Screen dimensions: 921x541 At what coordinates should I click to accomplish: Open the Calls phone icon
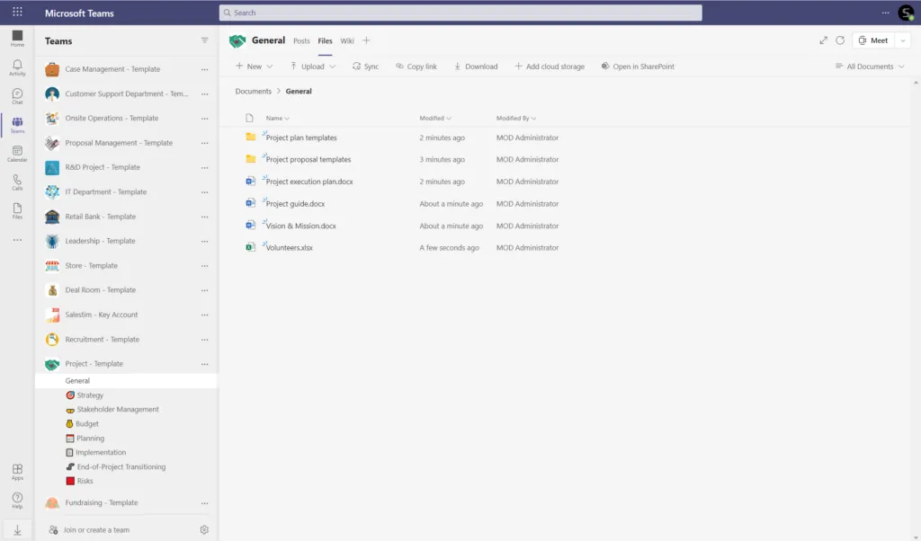(18, 182)
